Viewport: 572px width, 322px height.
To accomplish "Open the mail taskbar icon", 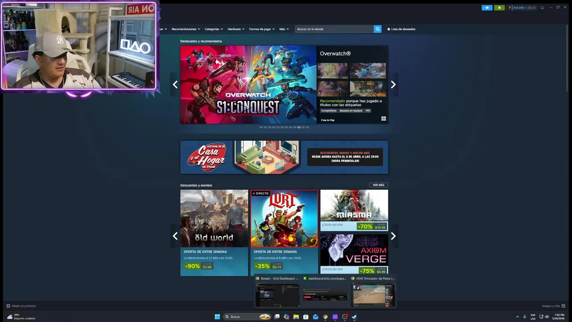I will tap(315, 317).
